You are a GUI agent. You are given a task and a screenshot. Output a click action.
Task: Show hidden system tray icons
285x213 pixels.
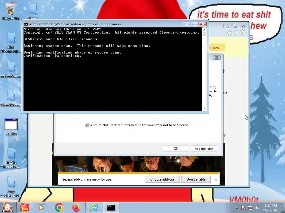pyautogui.click(x=237, y=208)
